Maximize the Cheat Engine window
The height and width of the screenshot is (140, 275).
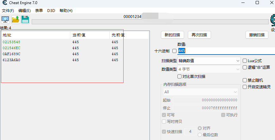(x=257, y=3)
